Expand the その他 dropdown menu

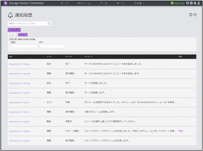click(x=139, y=3)
